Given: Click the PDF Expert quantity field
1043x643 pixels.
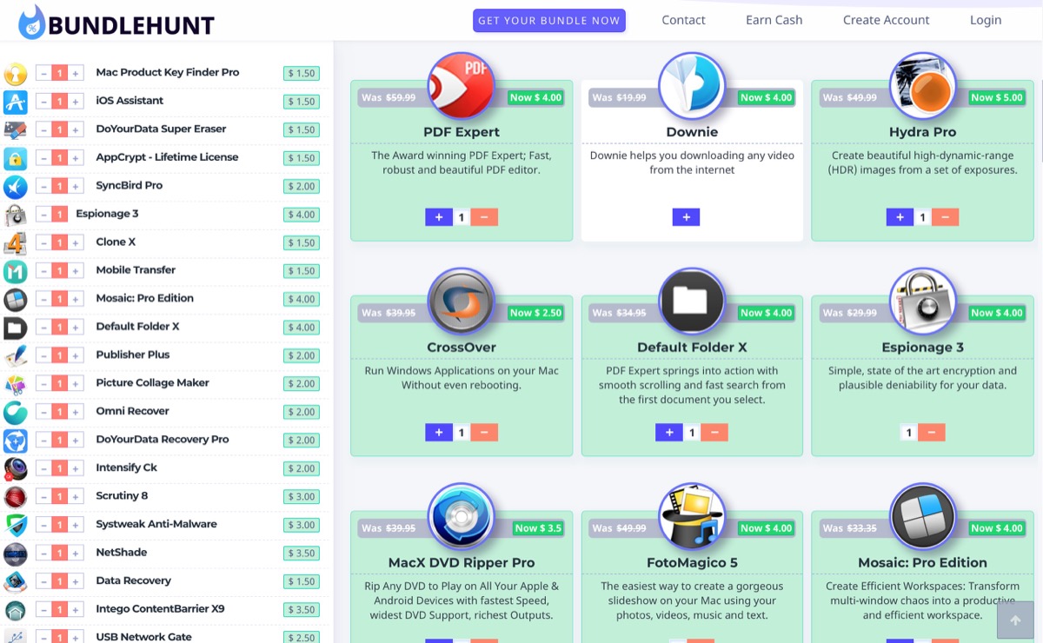Looking at the screenshot, I should coord(462,217).
